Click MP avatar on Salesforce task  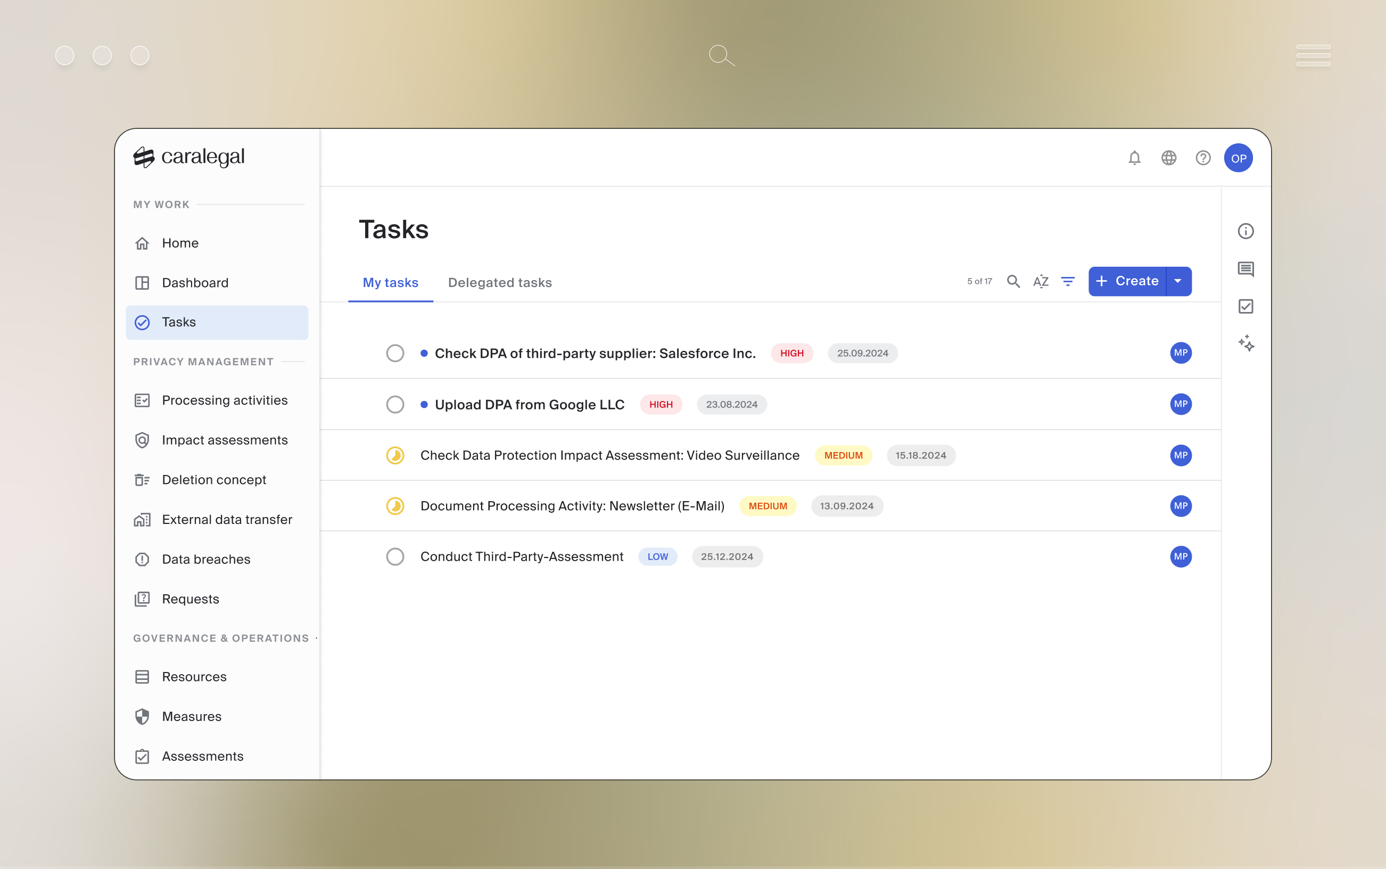click(1181, 353)
